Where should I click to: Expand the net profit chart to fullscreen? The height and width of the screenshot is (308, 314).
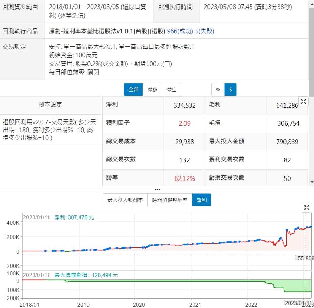(x=307, y=208)
